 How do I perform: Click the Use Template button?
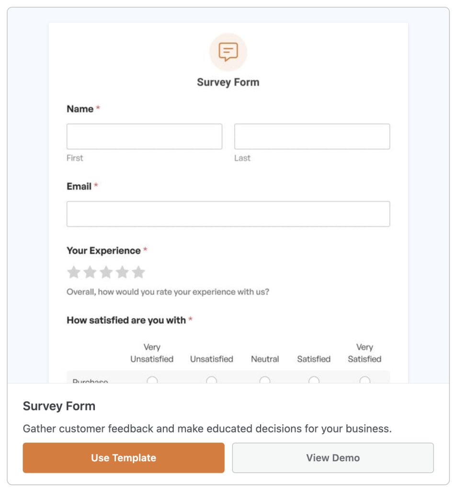pyautogui.click(x=123, y=458)
